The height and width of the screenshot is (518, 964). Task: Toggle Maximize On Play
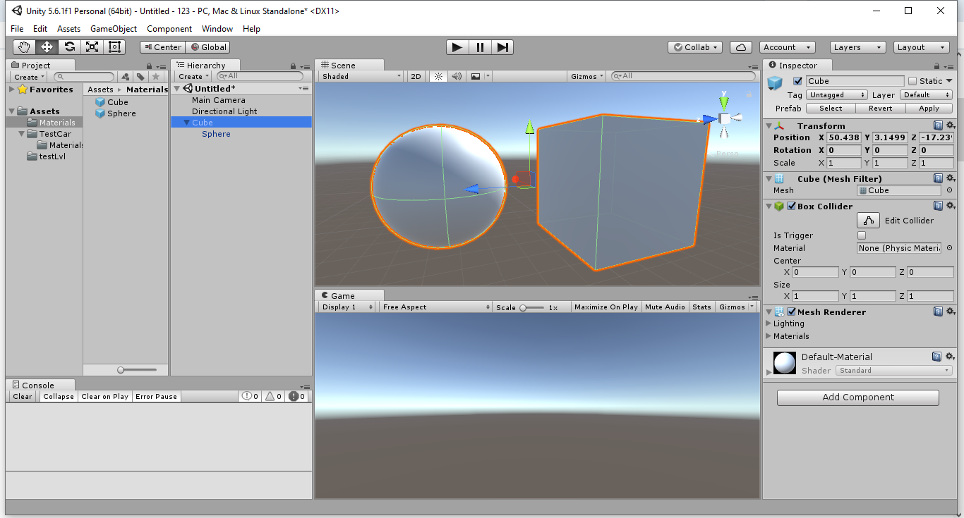(606, 307)
